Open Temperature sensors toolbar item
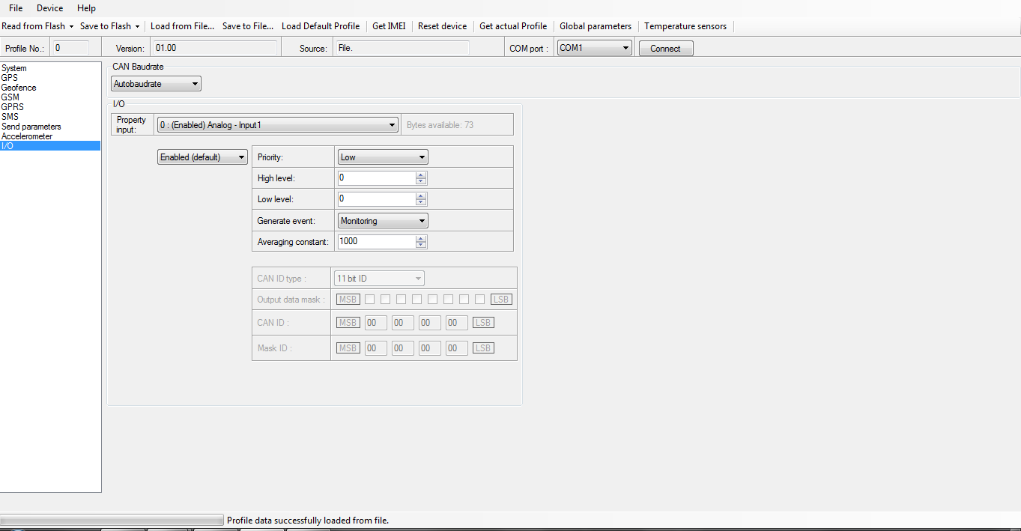 (x=685, y=26)
